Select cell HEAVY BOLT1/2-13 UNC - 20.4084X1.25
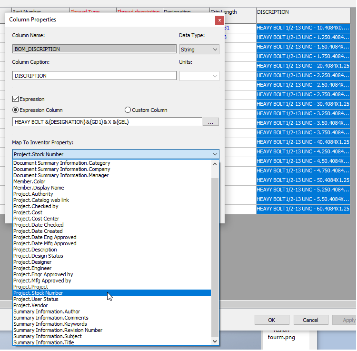This screenshot has width=357, height=351. (x=303, y=66)
